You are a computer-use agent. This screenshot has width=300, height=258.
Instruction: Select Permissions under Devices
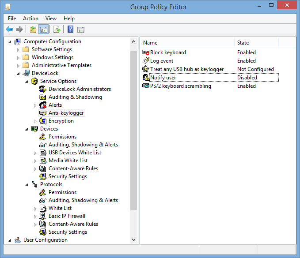[62, 137]
